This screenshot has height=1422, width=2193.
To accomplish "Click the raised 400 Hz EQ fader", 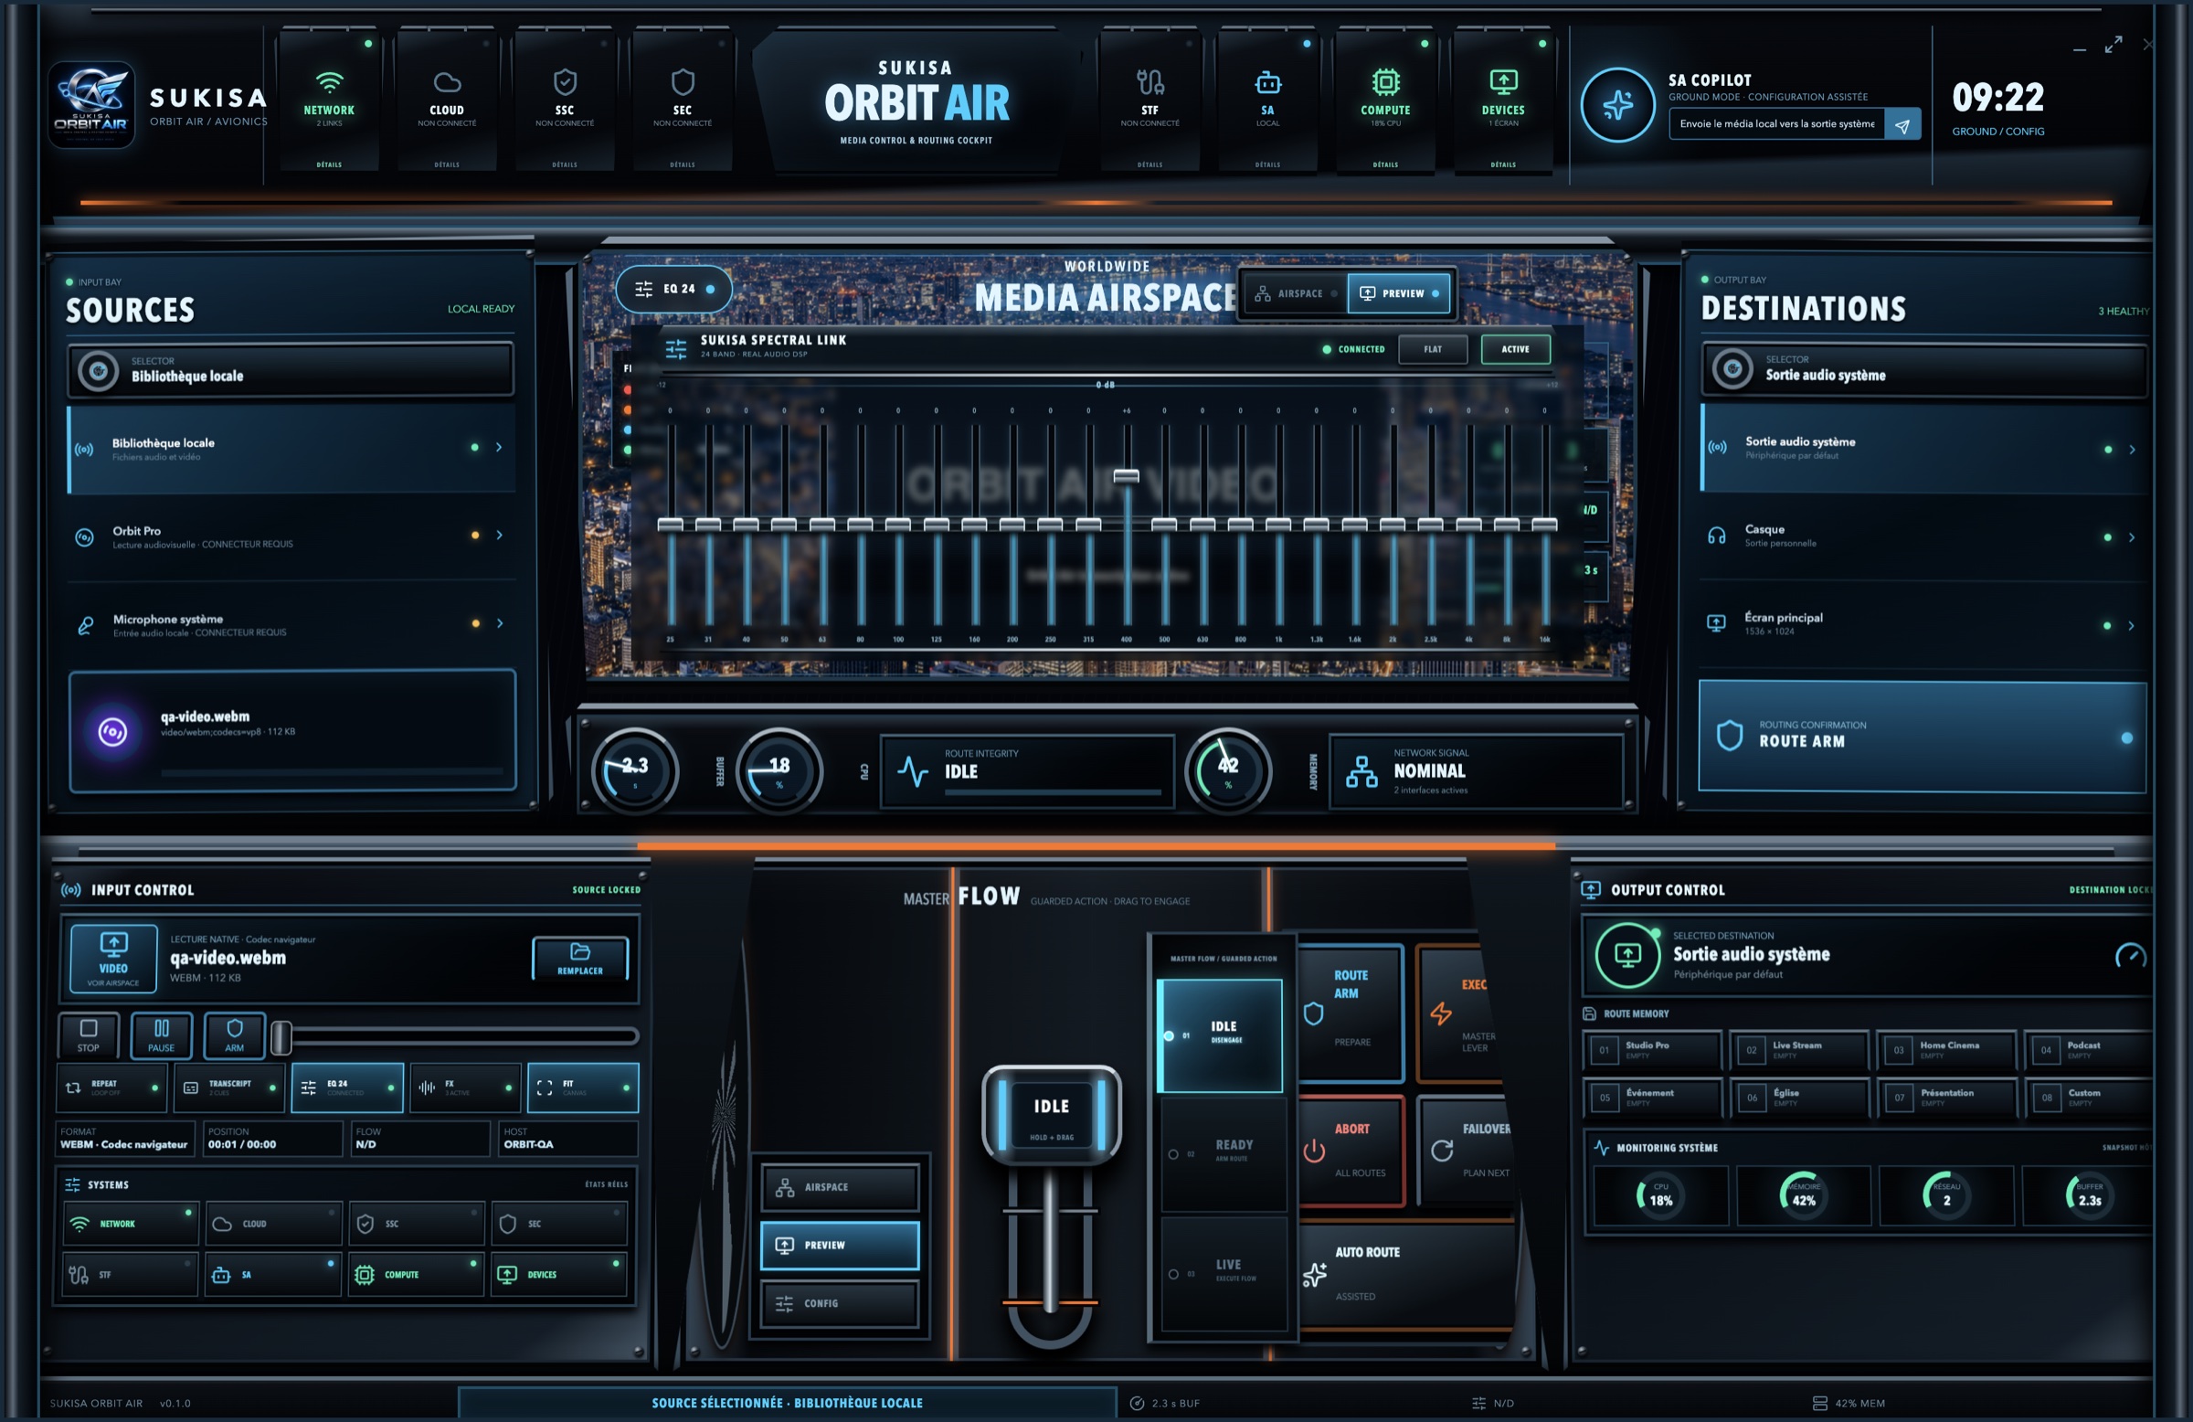I will click(1126, 476).
